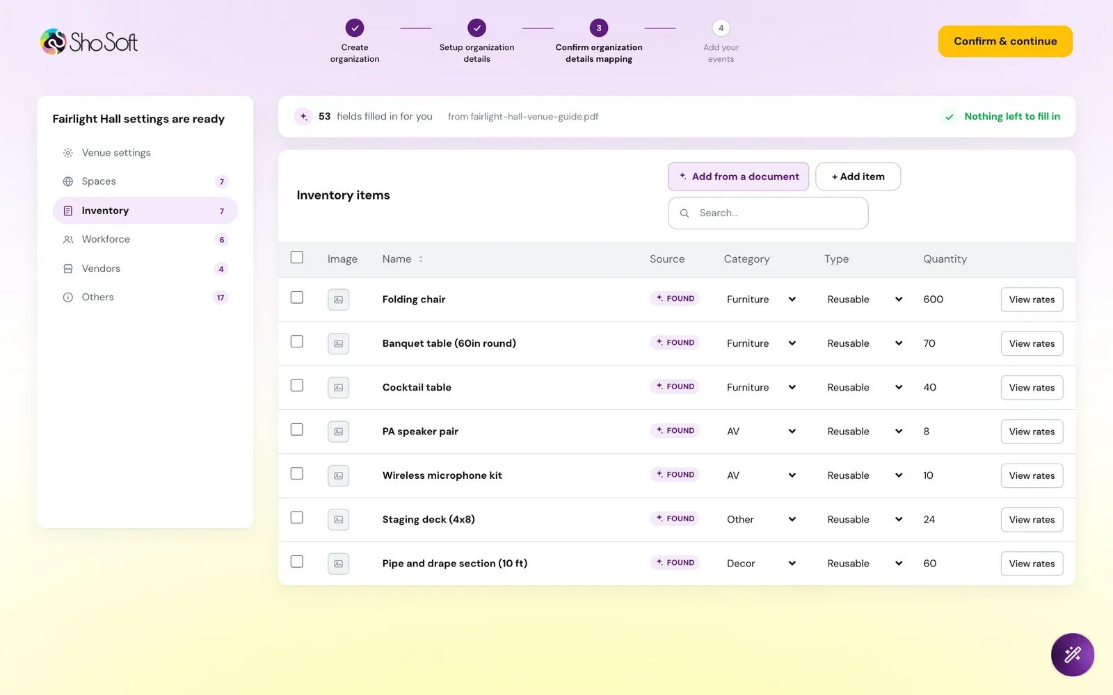1113x695 pixels.
Task: Open Category dropdown for Folding chair
Action: pyautogui.click(x=761, y=300)
